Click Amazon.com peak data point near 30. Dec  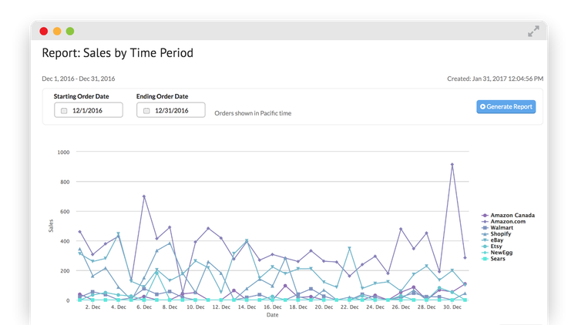[x=452, y=165]
